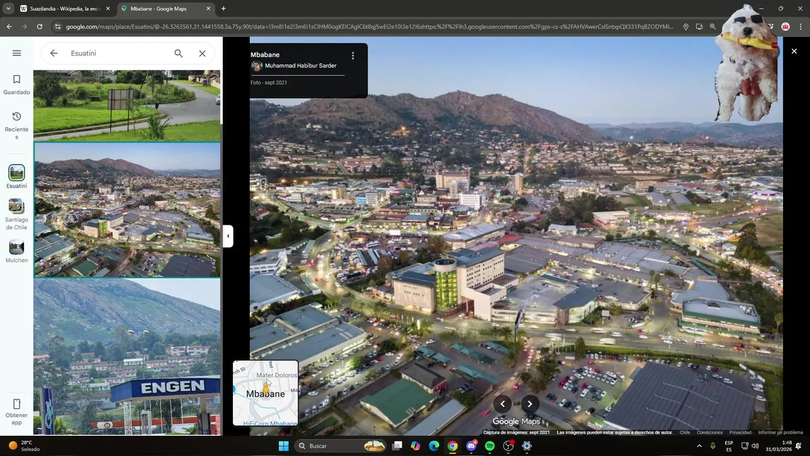Open the Guardado saved places
This screenshot has width=810, height=456.
(x=16, y=84)
